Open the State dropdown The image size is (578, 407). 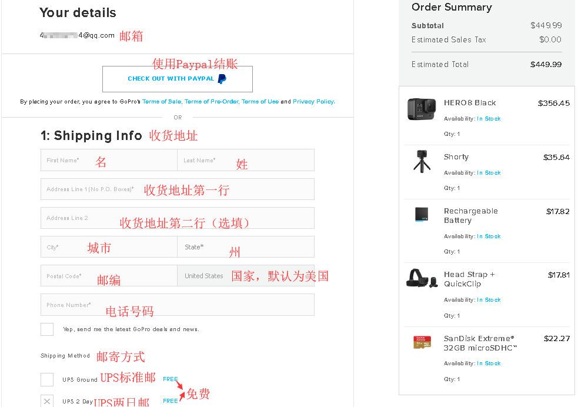tap(246, 246)
